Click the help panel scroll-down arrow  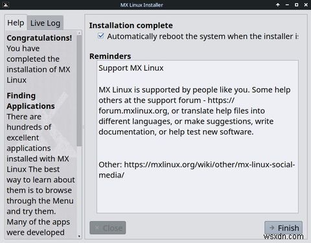pyautogui.click(x=79, y=236)
